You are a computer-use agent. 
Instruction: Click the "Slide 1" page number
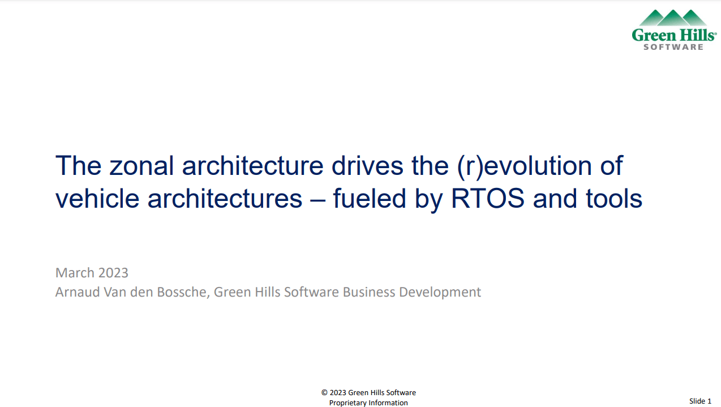[700, 401]
